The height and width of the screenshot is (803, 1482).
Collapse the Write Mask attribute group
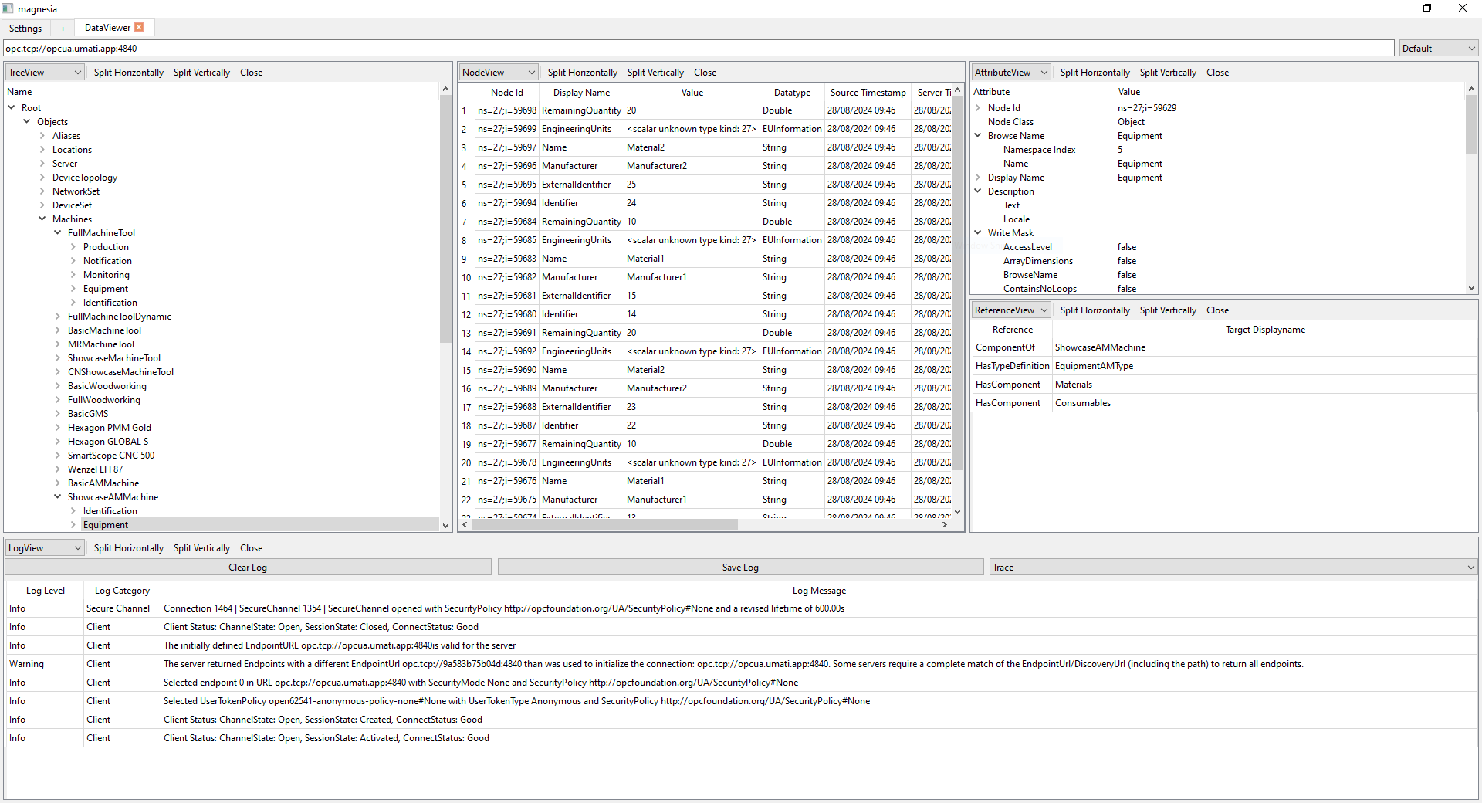pyautogui.click(x=978, y=233)
